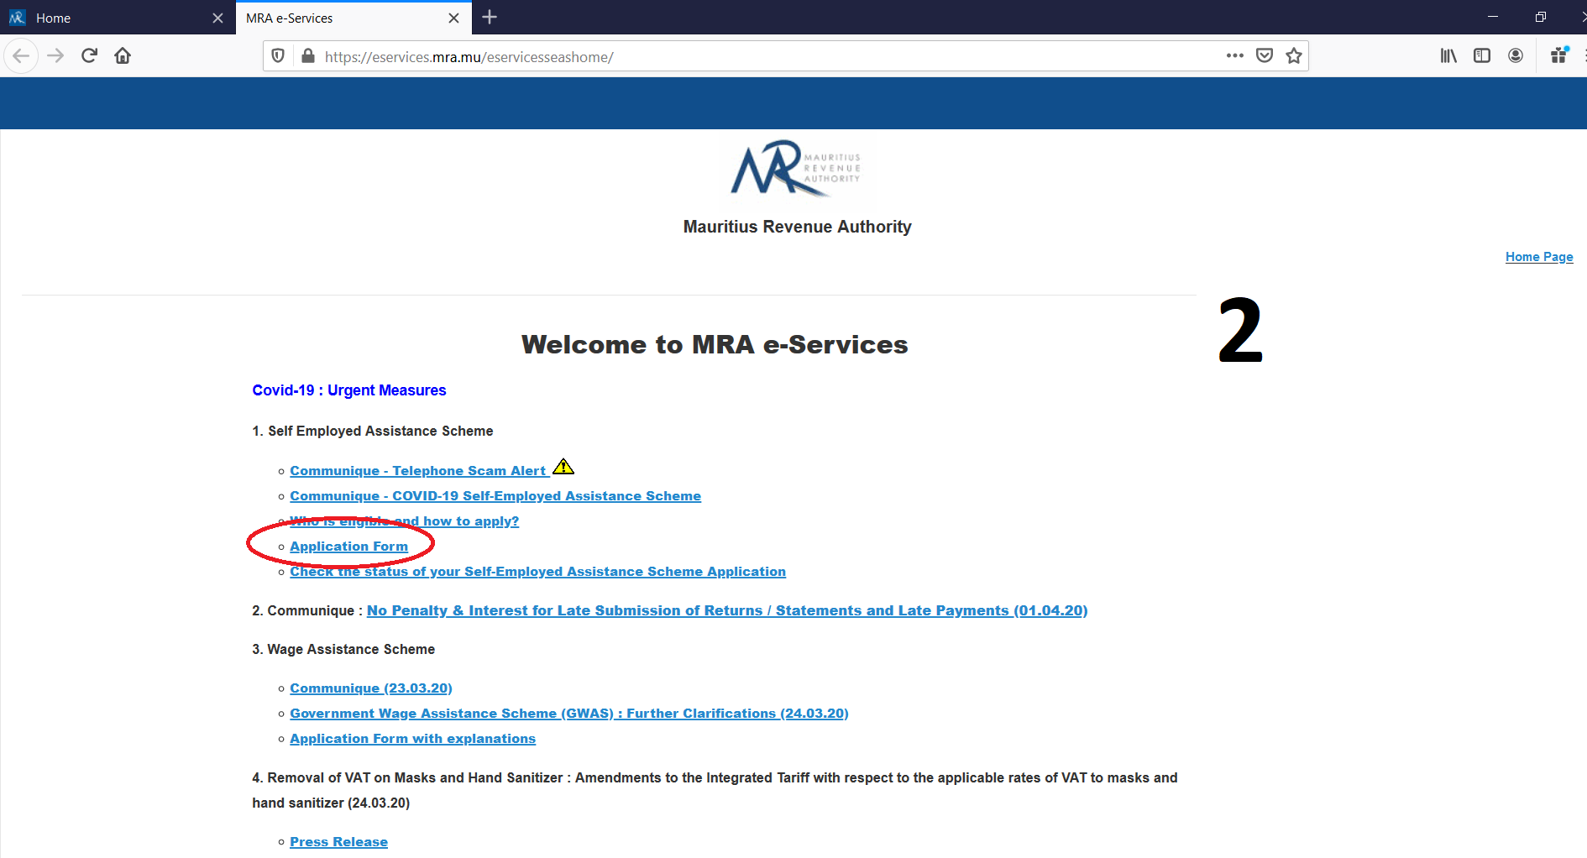Image resolution: width=1587 pixels, height=858 pixels.
Task: Open tracking protection shield in address bar
Action: click(278, 56)
